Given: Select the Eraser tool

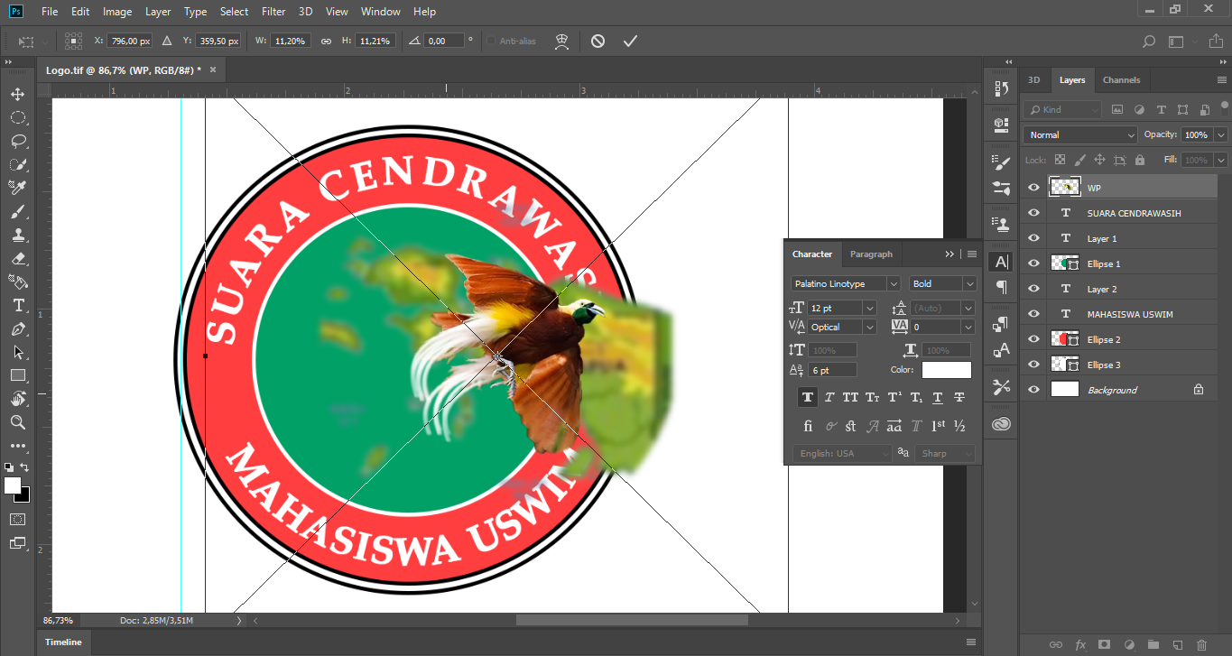Looking at the screenshot, I should [18, 258].
